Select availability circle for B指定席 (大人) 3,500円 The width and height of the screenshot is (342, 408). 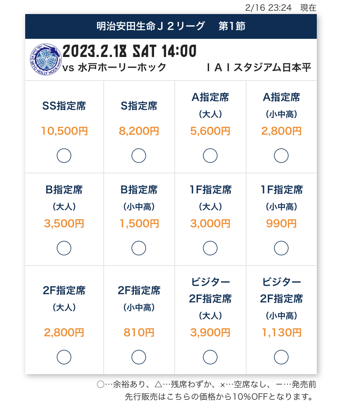pyautogui.click(x=64, y=248)
